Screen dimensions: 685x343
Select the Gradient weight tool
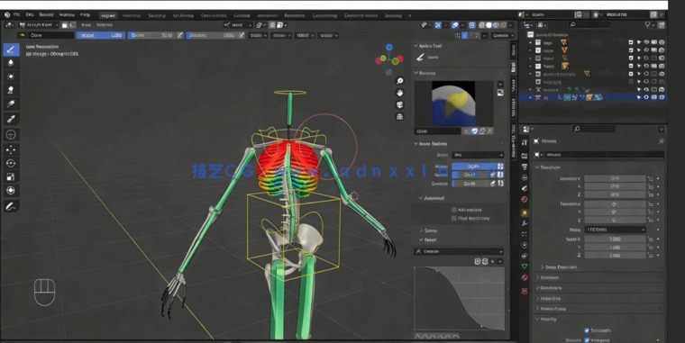[11, 104]
